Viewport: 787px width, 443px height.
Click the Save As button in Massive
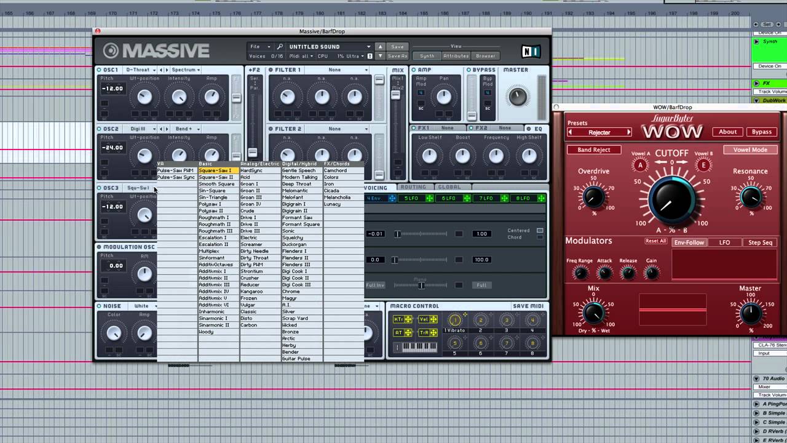click(397, 56)
